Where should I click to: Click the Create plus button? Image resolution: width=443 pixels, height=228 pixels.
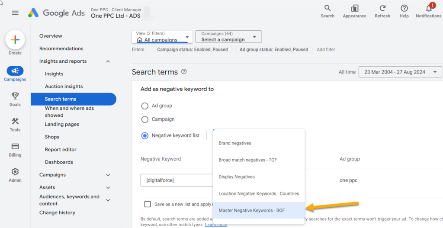tap(15, 40)
